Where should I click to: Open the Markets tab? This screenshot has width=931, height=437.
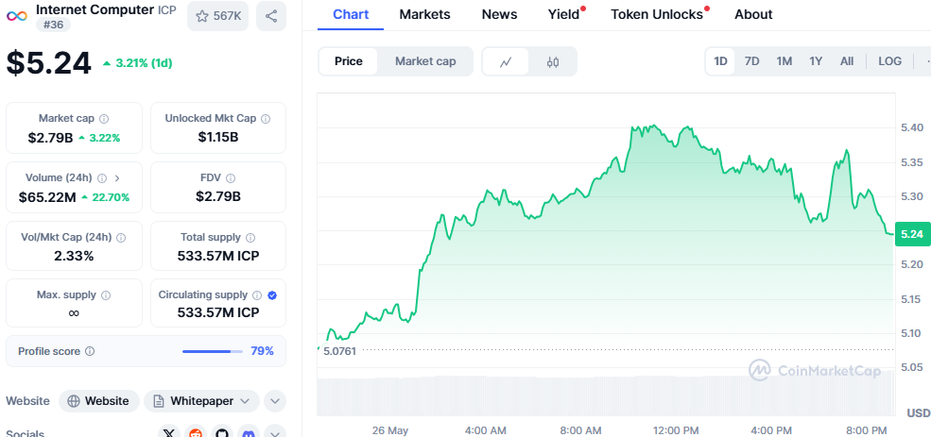(424, 15)
